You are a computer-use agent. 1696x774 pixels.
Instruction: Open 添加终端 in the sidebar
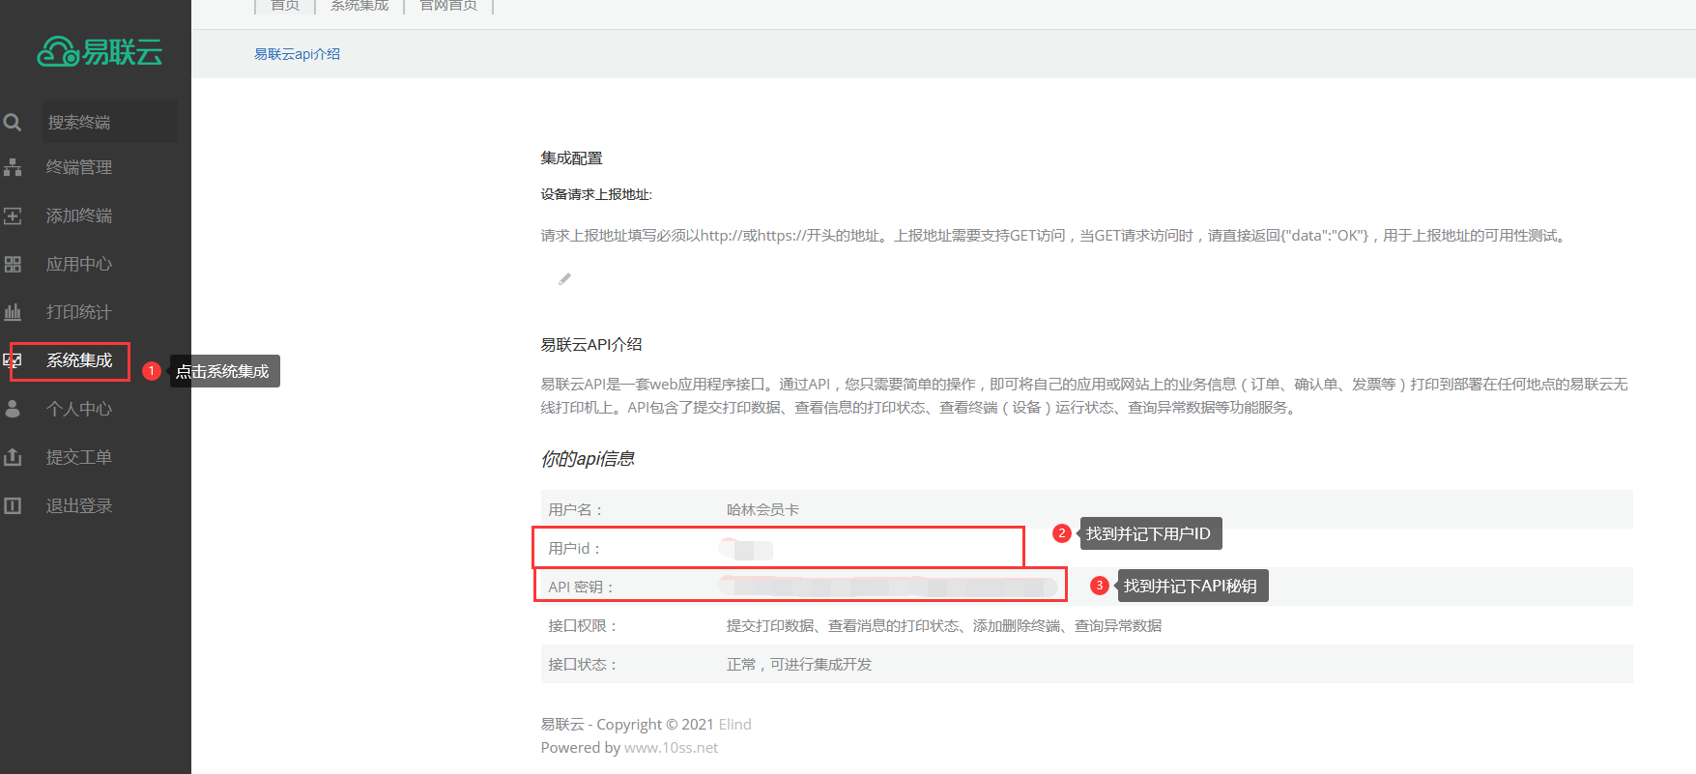[x=79, y=215]
